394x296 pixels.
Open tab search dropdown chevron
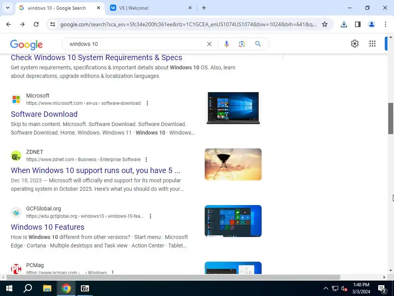8,8
